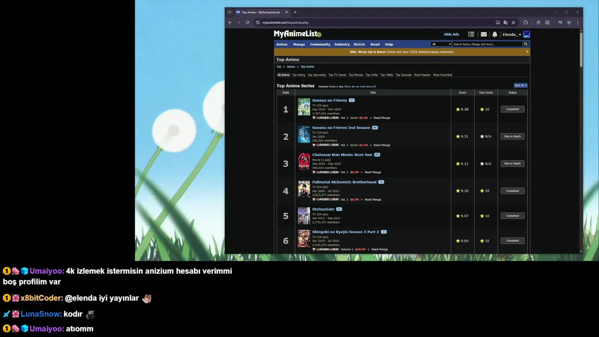Image resolution: width=599 pixels, height=337 pixels.
Task: Click the browser address bar URL
Action: click(x=285, y=22)
